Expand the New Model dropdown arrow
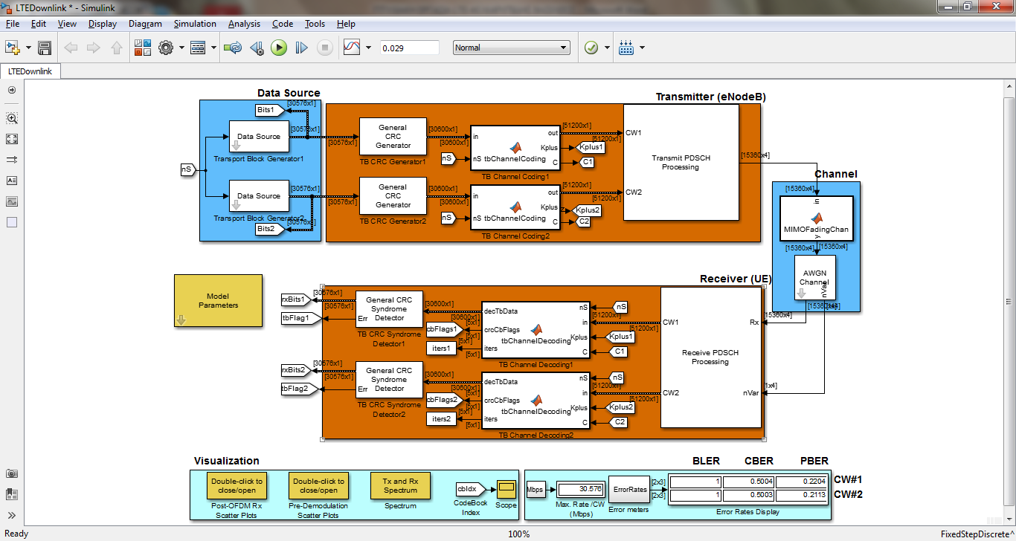Viewport: 1016px width, 541px height. [x=28, y=48]
